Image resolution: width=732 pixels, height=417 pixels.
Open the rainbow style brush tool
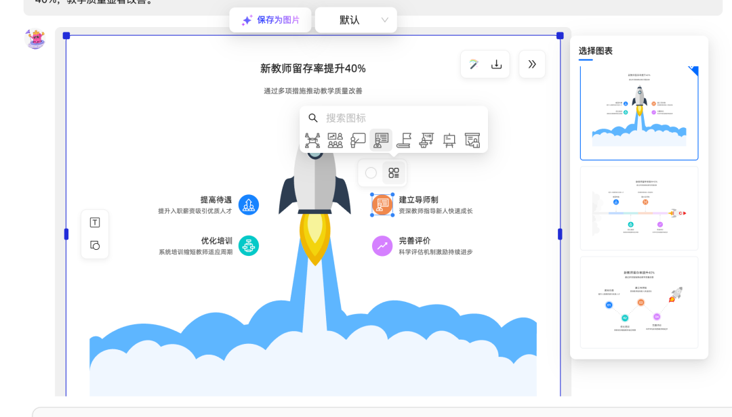coord(474,64)
